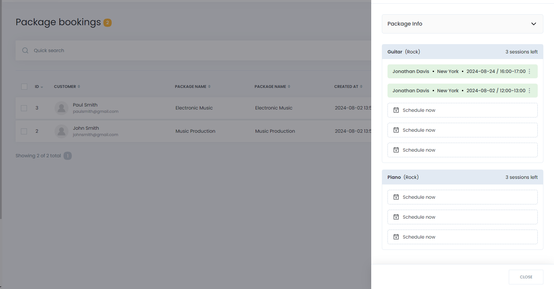
Task: Open options menu for 2024-08-02 Guitar session
Action: coord(529,91)
